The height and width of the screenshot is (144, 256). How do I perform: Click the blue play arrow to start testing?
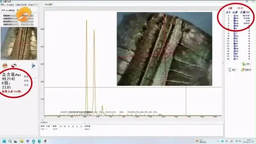(x=34, y=65)
